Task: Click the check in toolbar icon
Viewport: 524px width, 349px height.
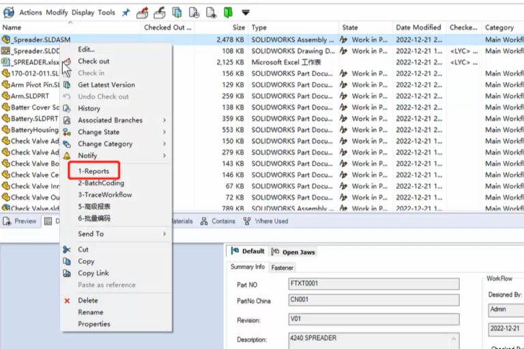Action: tap(160, 13)
